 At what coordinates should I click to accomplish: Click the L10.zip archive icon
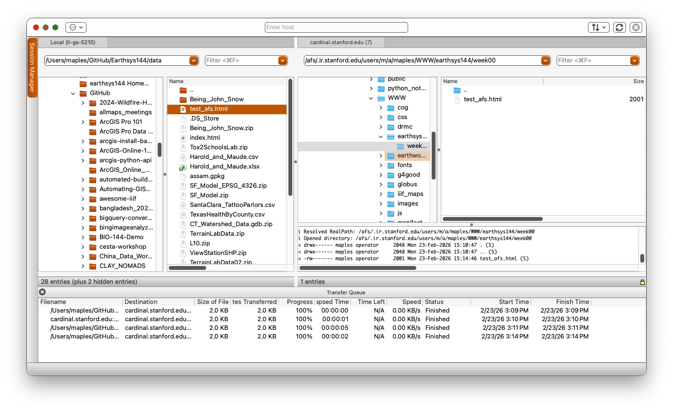pos(184,243)
